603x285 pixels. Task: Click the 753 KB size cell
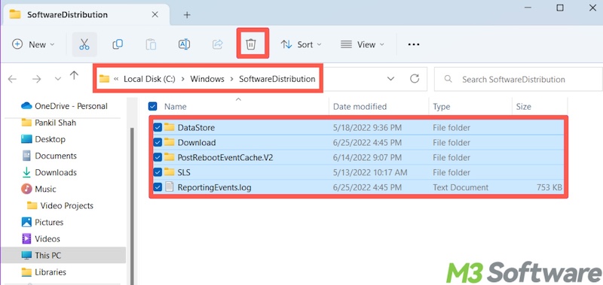(x=549, y=187)
